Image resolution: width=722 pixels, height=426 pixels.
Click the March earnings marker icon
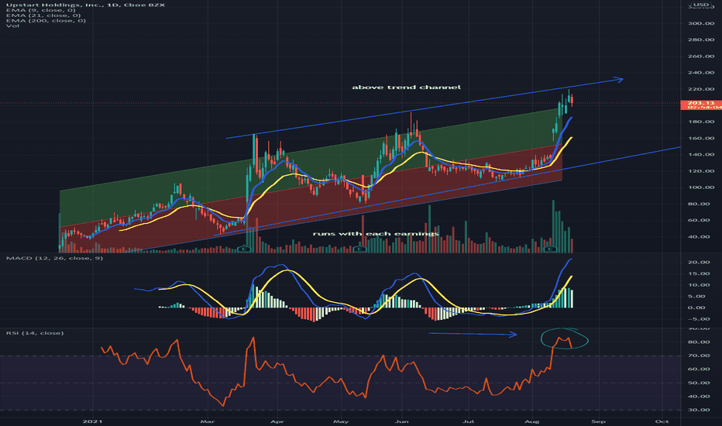click(x=243, y=249)
